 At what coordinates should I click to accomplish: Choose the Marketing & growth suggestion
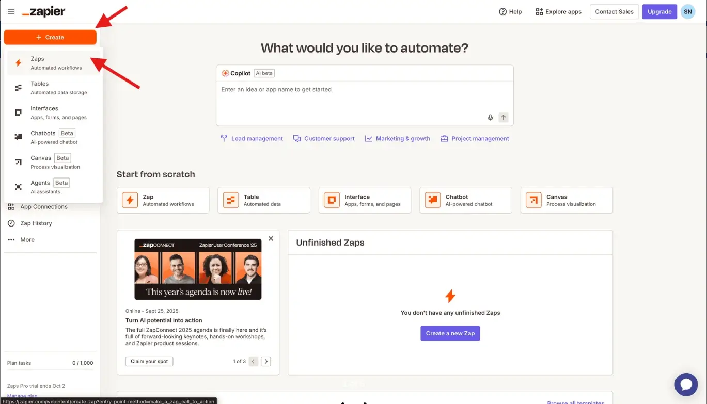(397, 139)
